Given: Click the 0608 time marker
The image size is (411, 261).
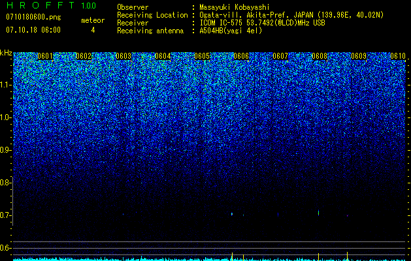Looking at the screenshot, I should 320,56.
